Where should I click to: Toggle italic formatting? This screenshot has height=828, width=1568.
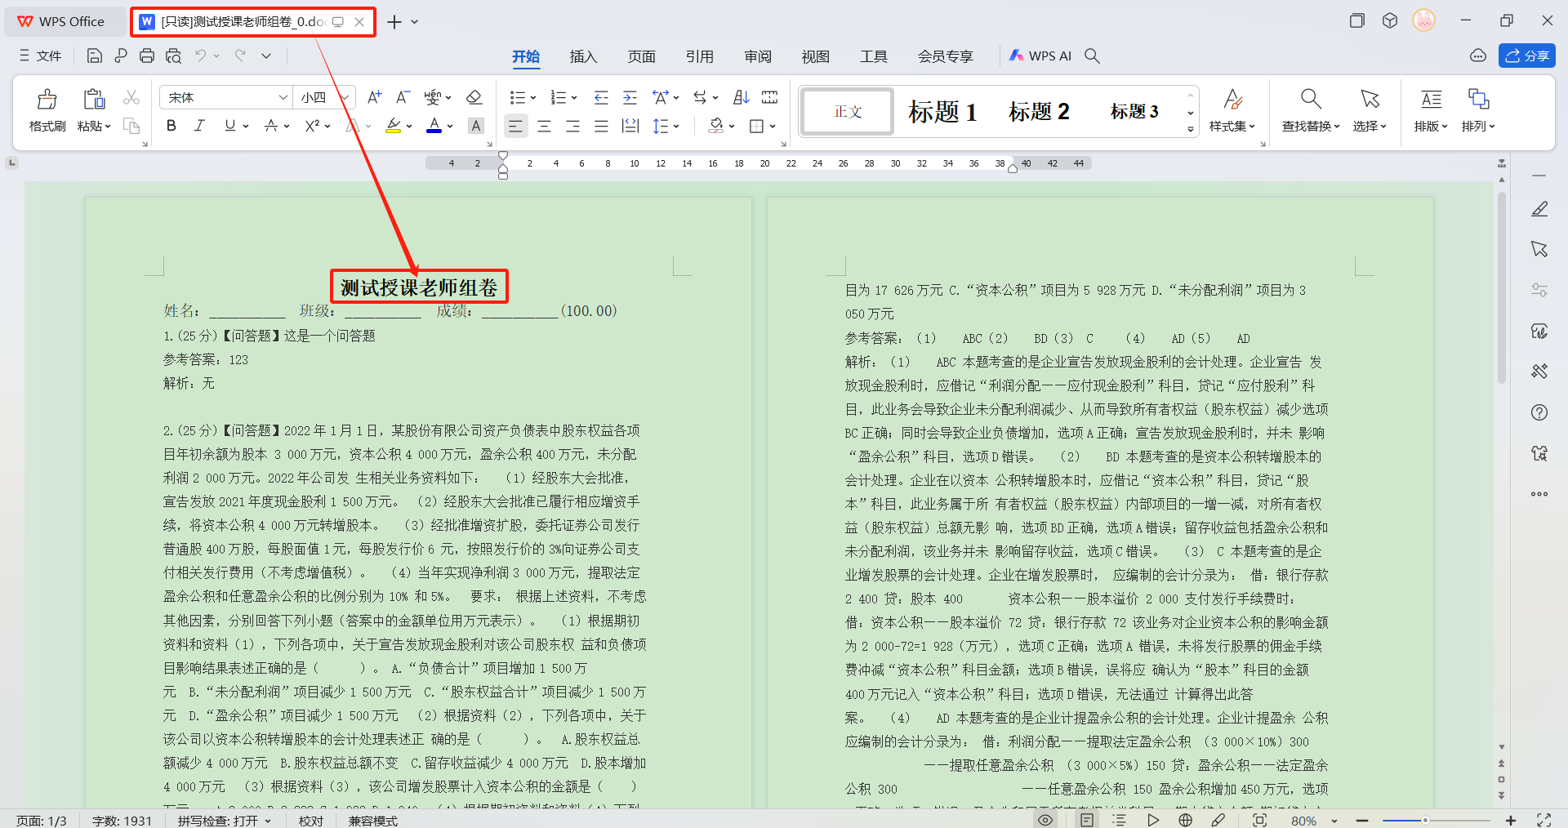tap(198, 125)
